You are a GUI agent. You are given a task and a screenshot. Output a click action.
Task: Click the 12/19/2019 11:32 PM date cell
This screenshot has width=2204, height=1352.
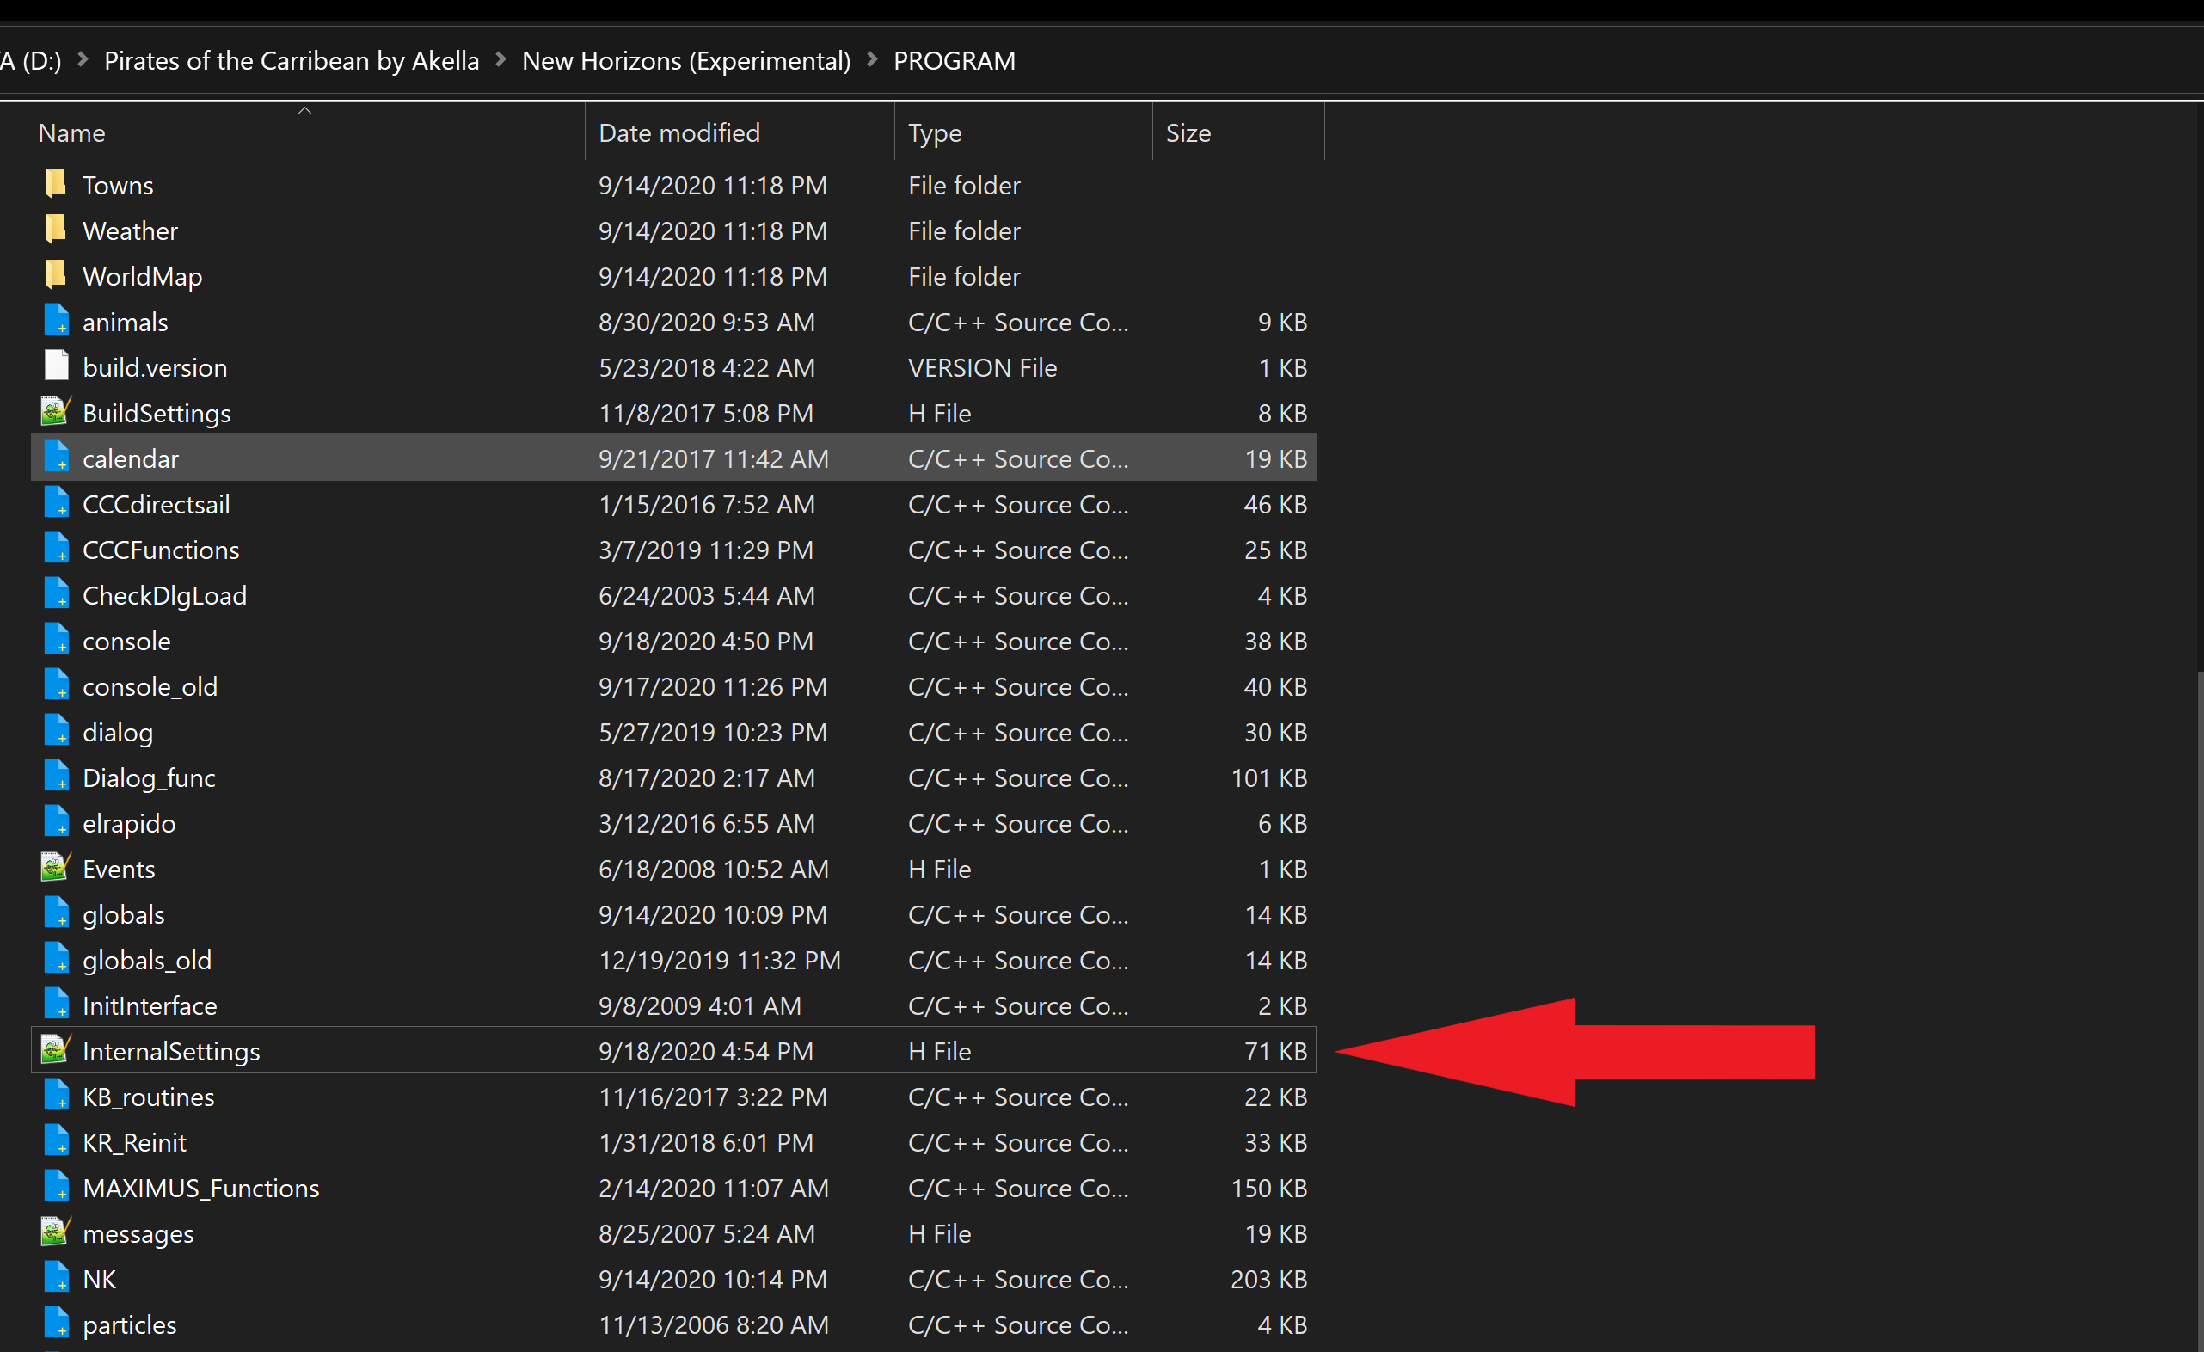[719, 960]
